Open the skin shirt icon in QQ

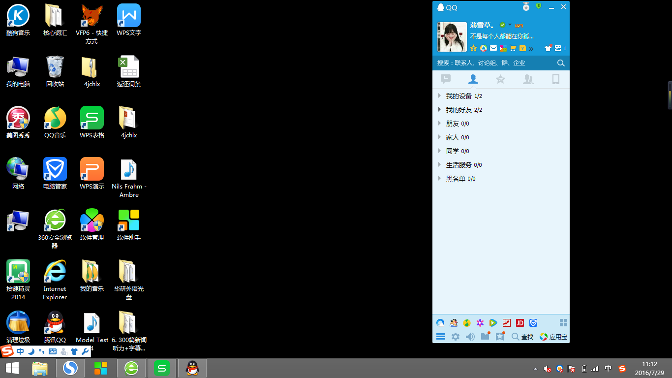548,48
